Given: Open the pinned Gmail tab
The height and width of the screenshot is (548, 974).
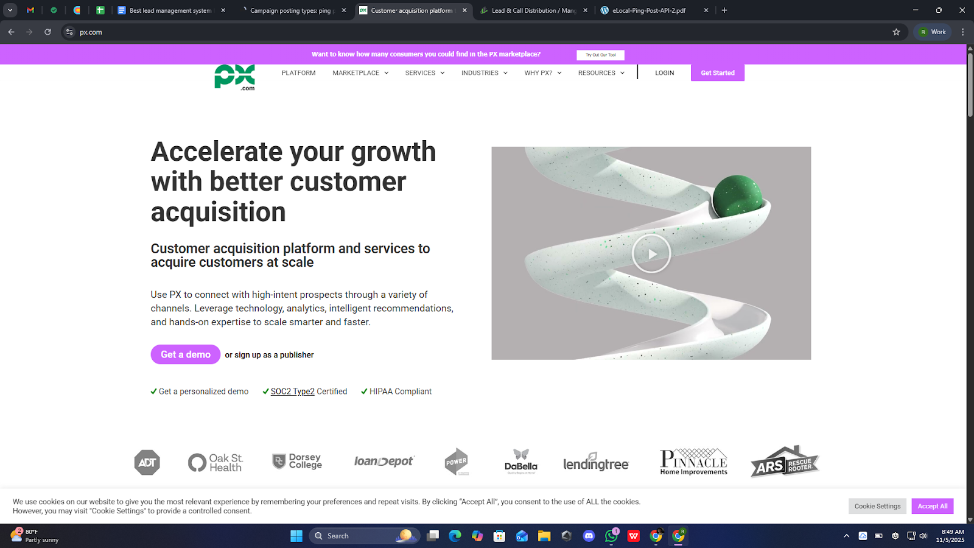Looking at the screenshot, I should point(30,10).
